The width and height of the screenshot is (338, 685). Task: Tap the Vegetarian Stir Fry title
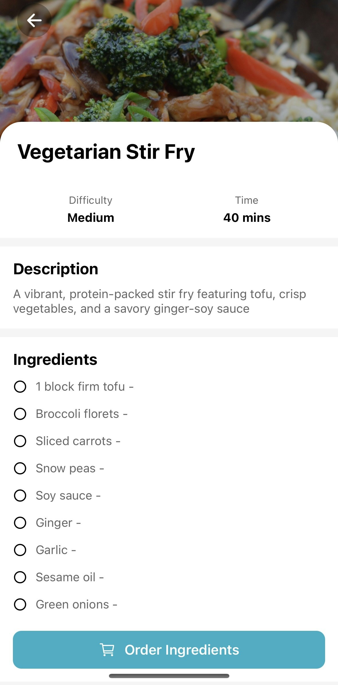pyautogui.click(x=106, y=152)
